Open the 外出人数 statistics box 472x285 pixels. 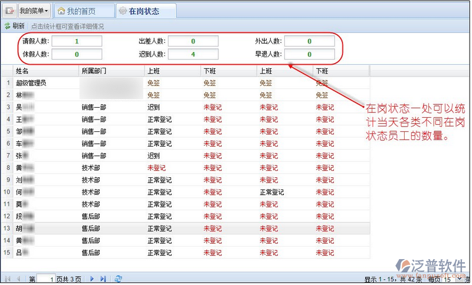(x=309, y=41)
